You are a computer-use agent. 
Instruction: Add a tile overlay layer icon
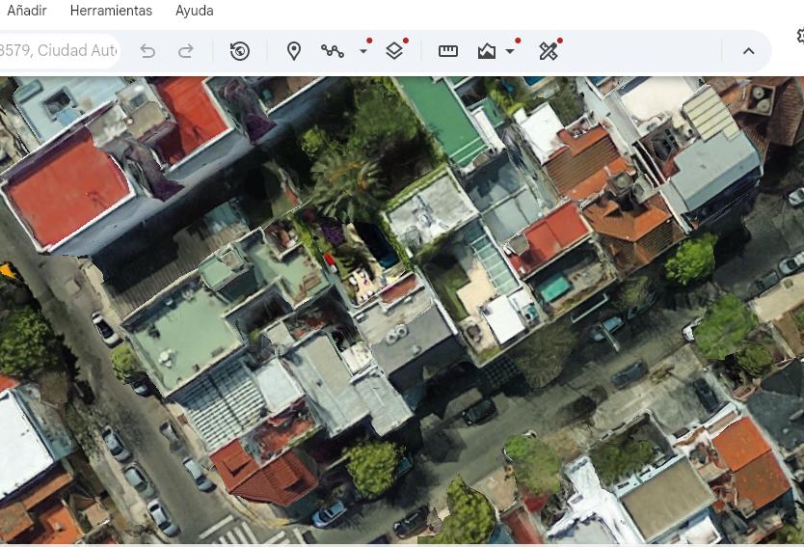394,51
